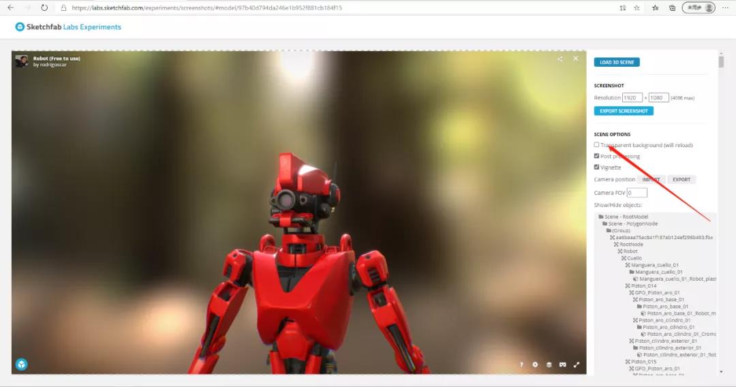
Task: Toggle the RootNode tree item
Action: point(631,245)
